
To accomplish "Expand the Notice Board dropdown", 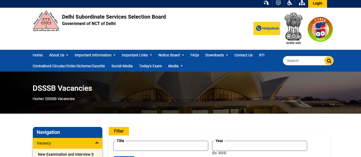I will [171, 55].
